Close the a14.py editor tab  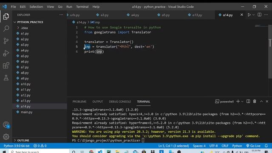[242, 15]
